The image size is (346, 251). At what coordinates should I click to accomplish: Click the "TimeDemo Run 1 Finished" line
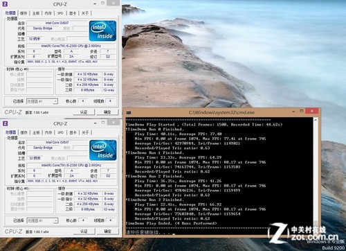coord(155,153)
